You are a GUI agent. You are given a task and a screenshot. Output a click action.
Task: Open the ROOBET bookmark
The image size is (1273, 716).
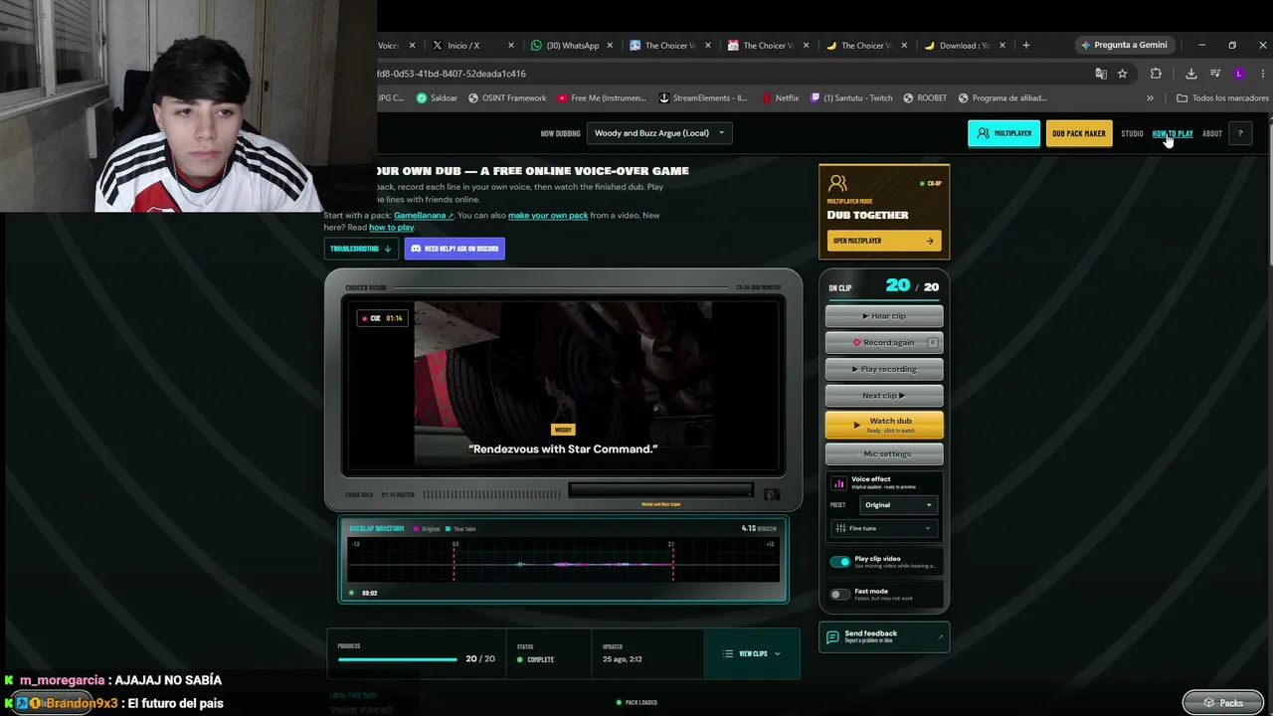point(925,98)
